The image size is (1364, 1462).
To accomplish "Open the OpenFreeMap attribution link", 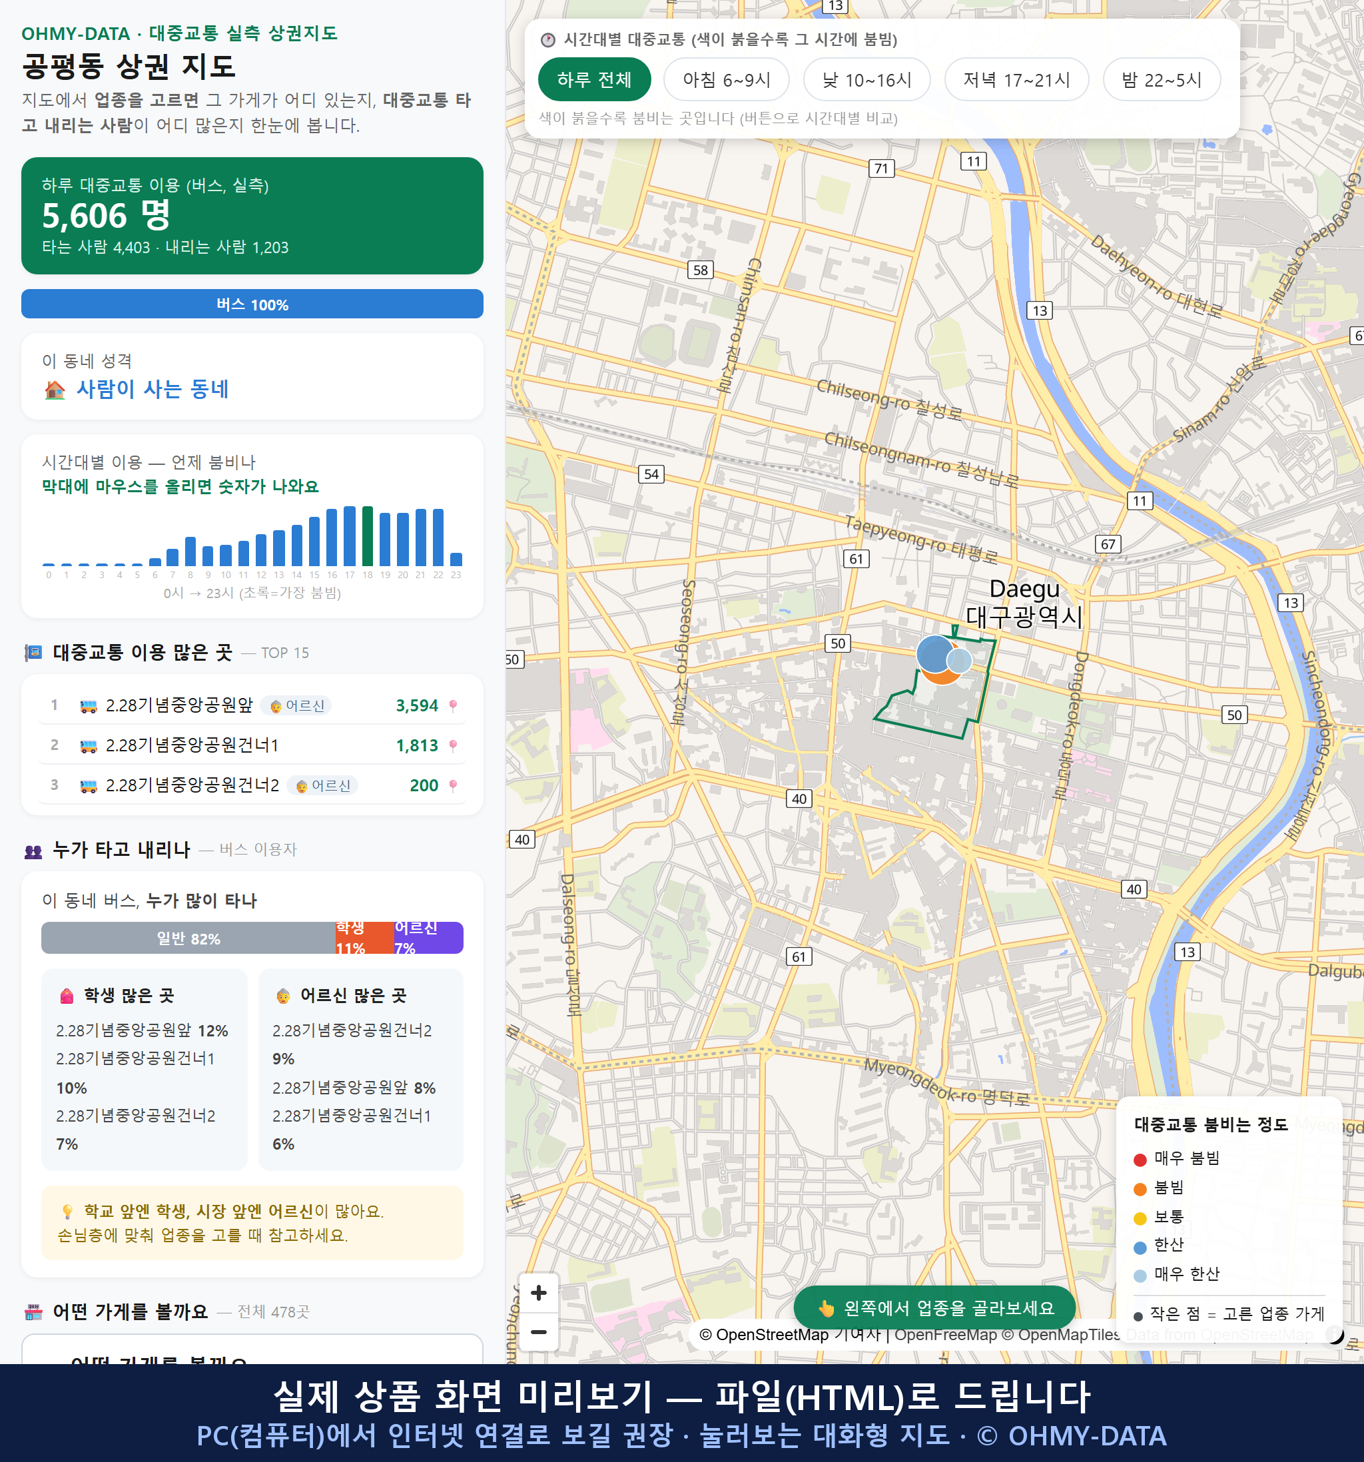I will [945, 1335].
